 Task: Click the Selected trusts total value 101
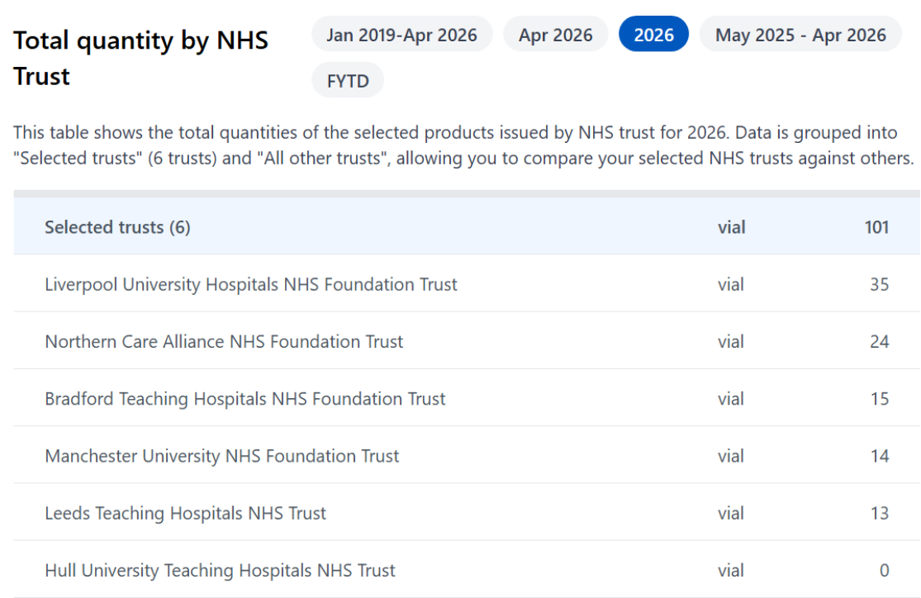coord(876,227)
